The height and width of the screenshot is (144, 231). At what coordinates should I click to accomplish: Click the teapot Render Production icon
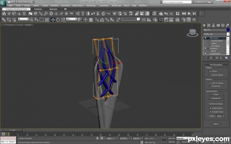pos(194,20)
